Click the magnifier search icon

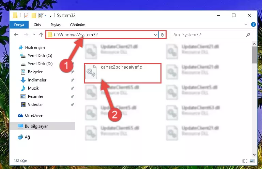tap(248, 35)
